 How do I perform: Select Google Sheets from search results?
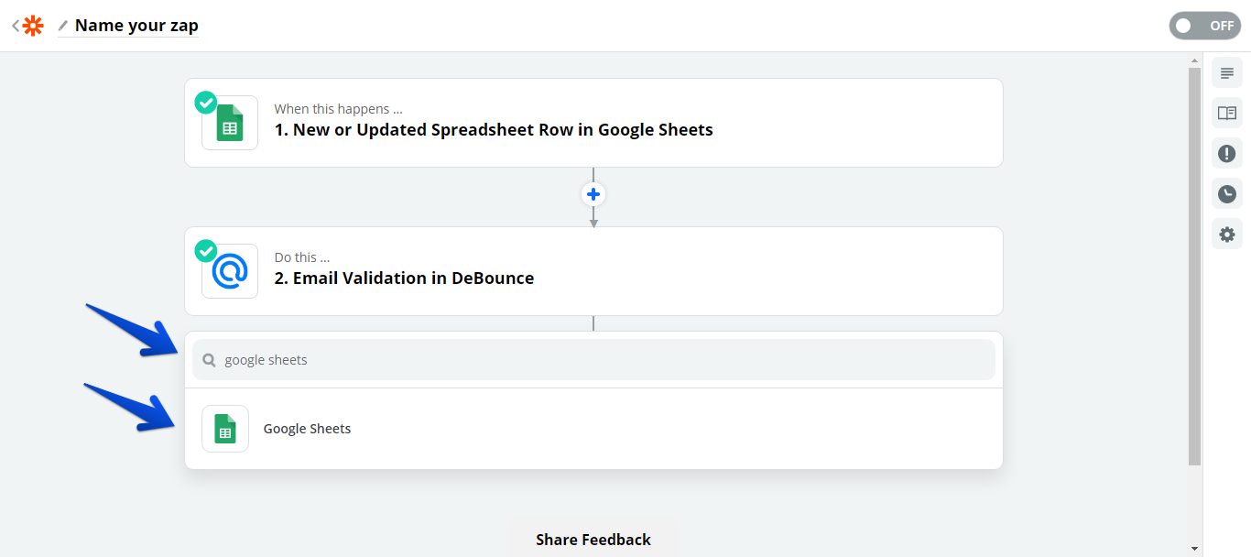tap(307, 429)
